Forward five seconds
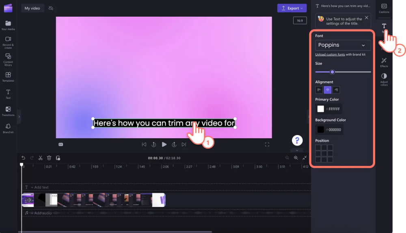The image size is (406, 233). click(x=174, y=144)
